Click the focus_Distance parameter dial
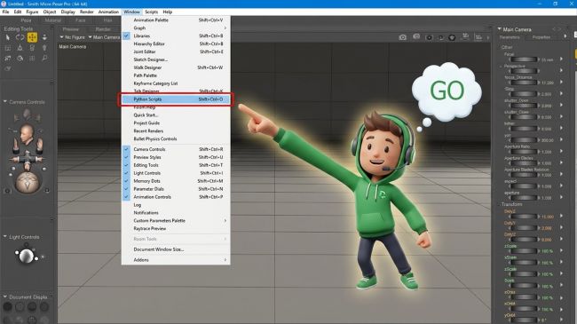Image resolution: width=577 pixels, height=324 pixels. (524, 83)
